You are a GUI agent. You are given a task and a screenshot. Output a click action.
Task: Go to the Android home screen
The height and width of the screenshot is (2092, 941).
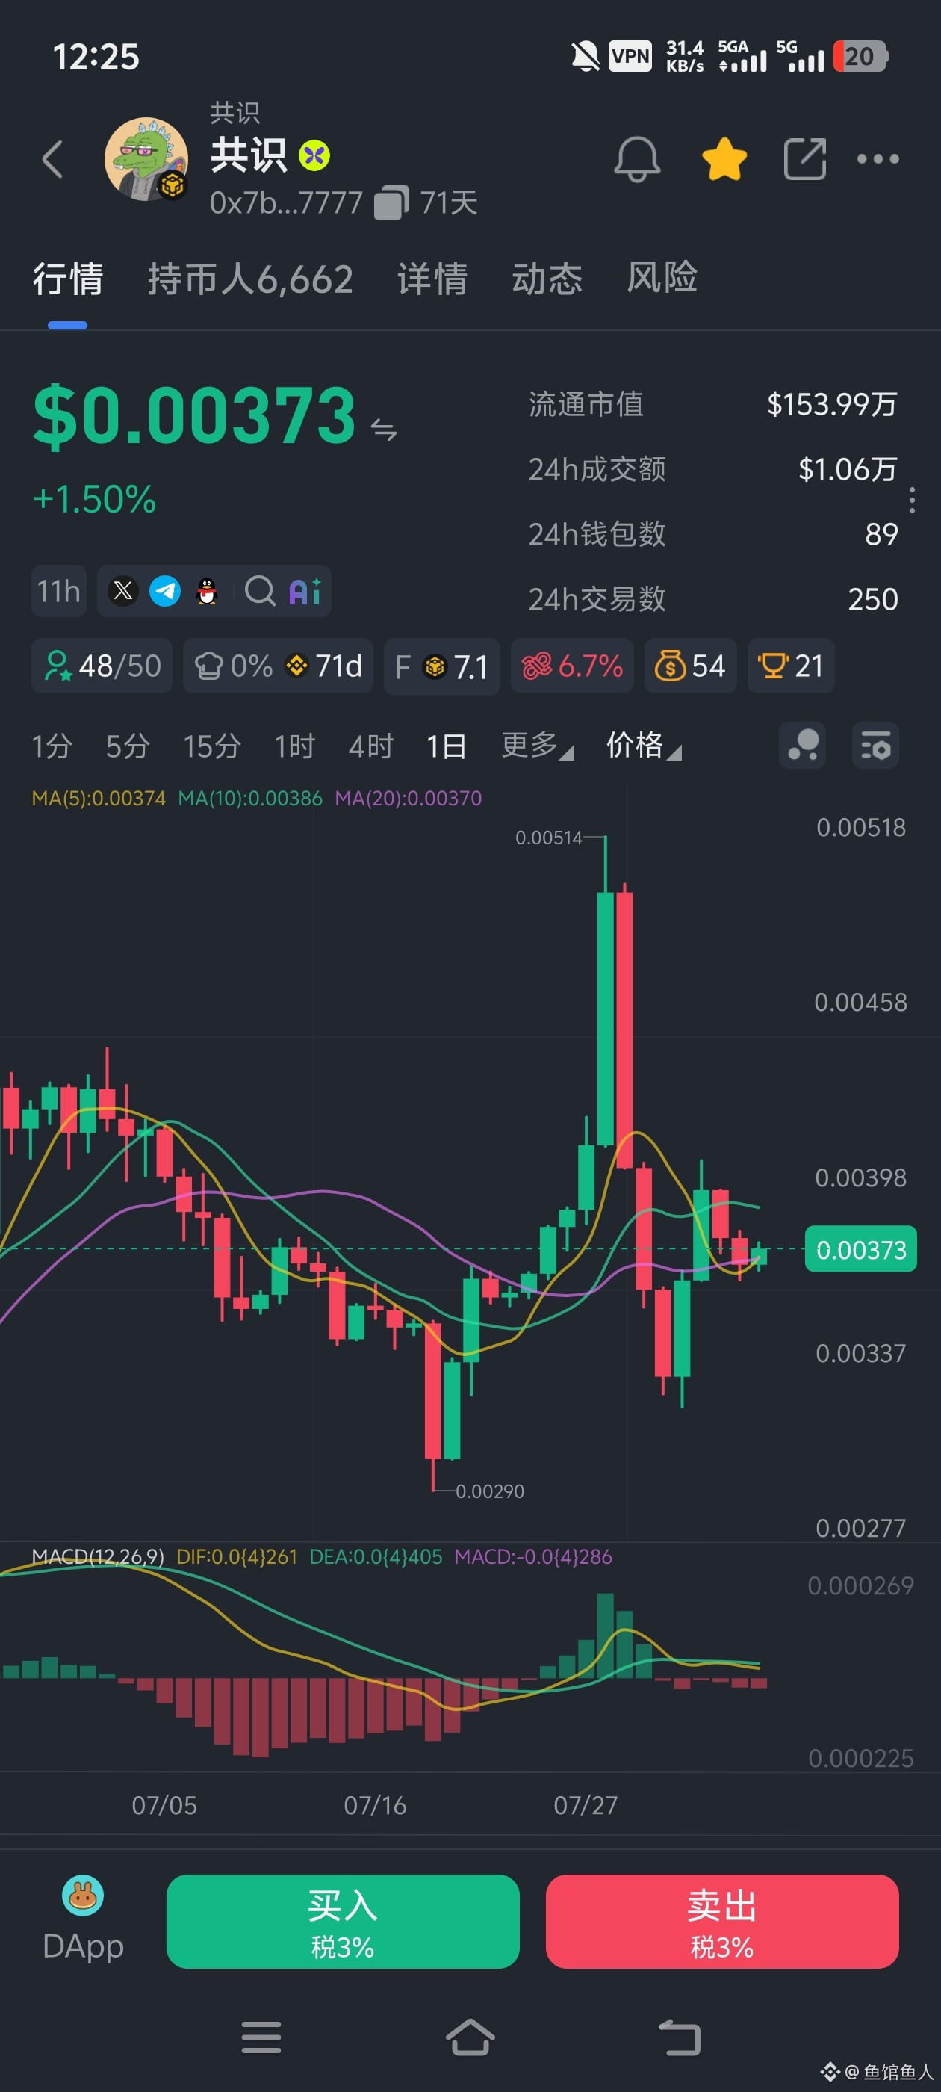point(470,2037)
